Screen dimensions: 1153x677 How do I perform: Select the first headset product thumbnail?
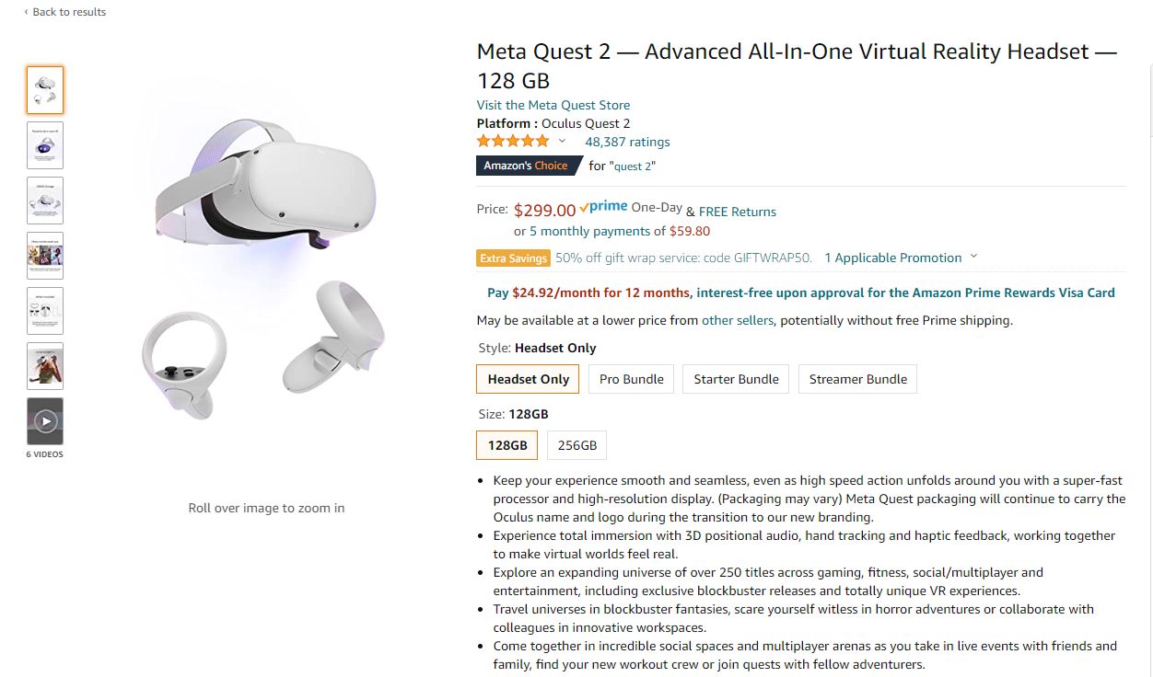click(45, 90)
